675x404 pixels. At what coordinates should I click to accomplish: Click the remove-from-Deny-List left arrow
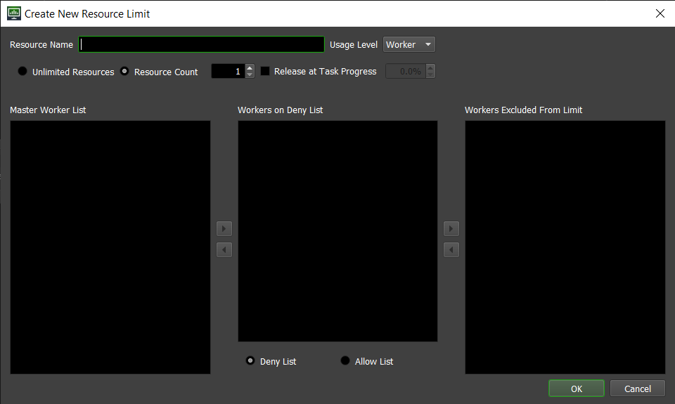click(224, 249)
